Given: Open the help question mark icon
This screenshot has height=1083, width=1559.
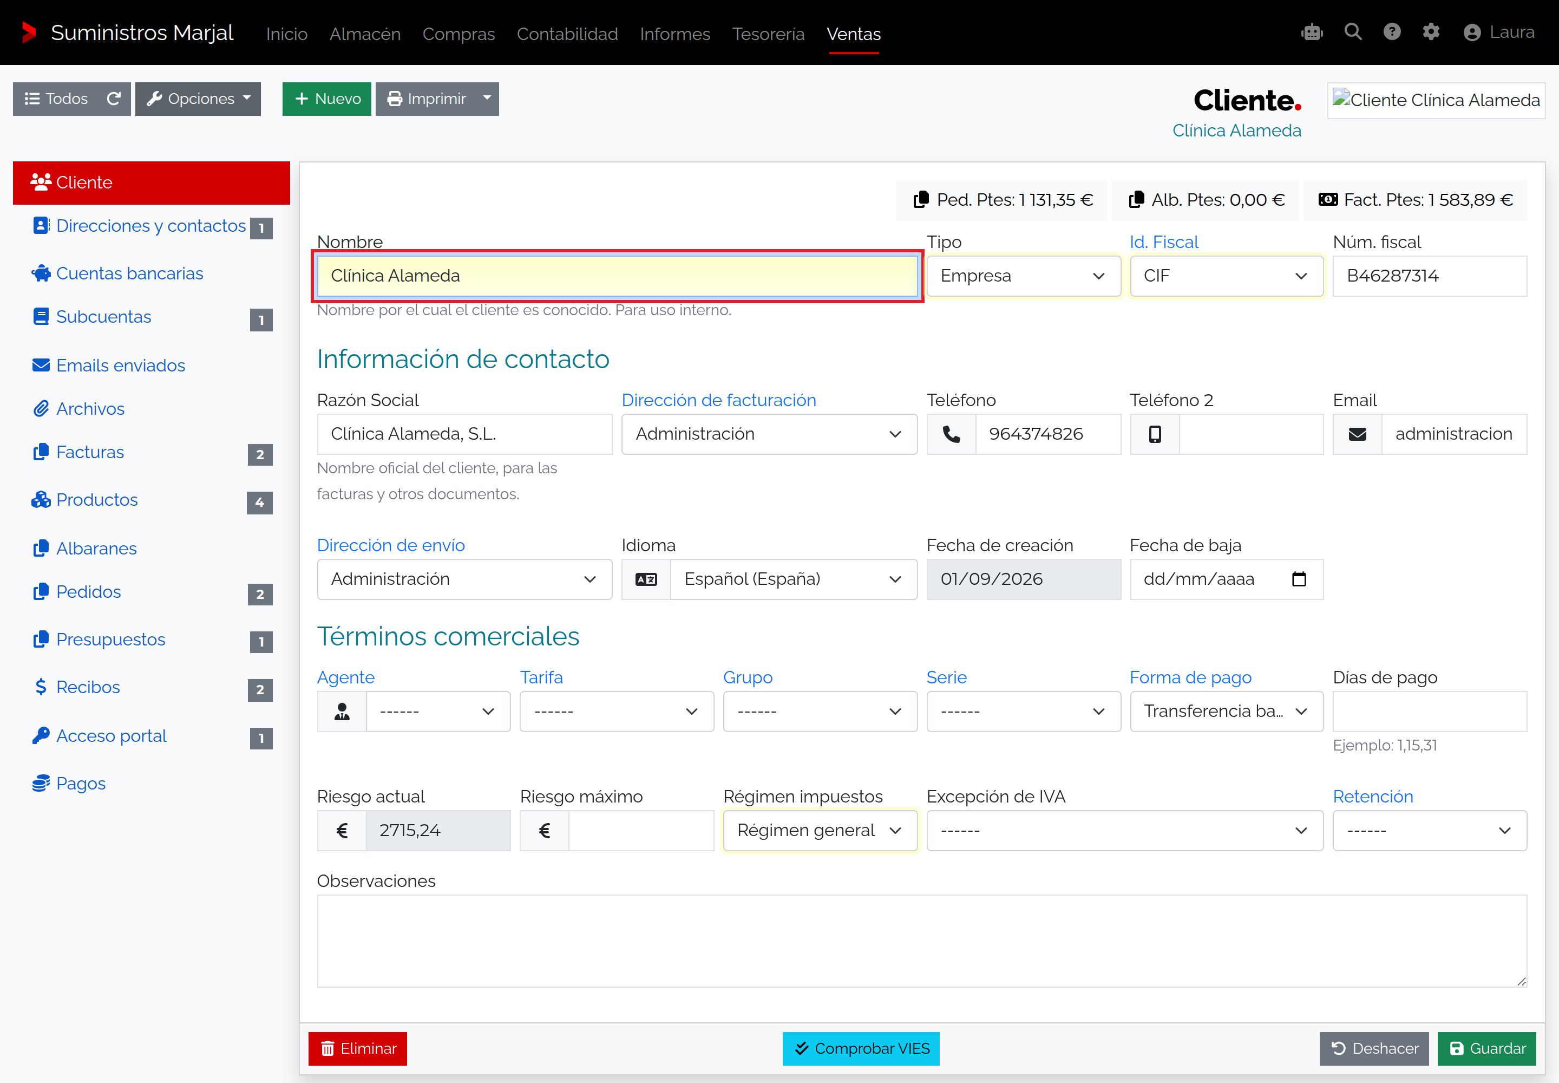Looking at the screenshot, I should 1392,32.
